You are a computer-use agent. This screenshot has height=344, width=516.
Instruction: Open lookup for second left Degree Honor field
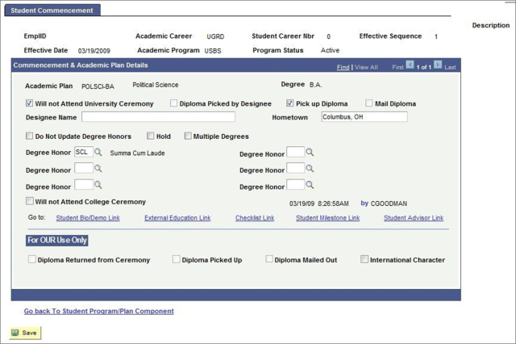(x=98, y=169)
